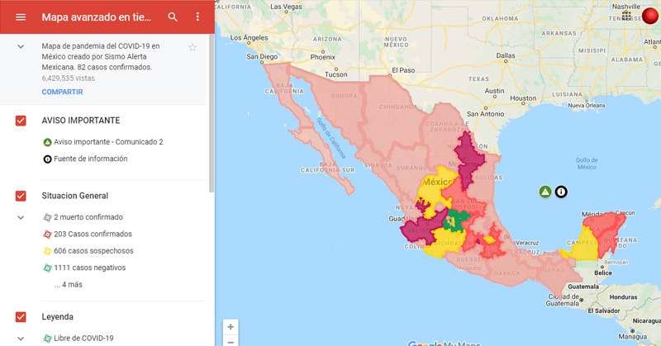Open the three-dot more options menu
Screen dimensions: 661x346
(197, 17)
